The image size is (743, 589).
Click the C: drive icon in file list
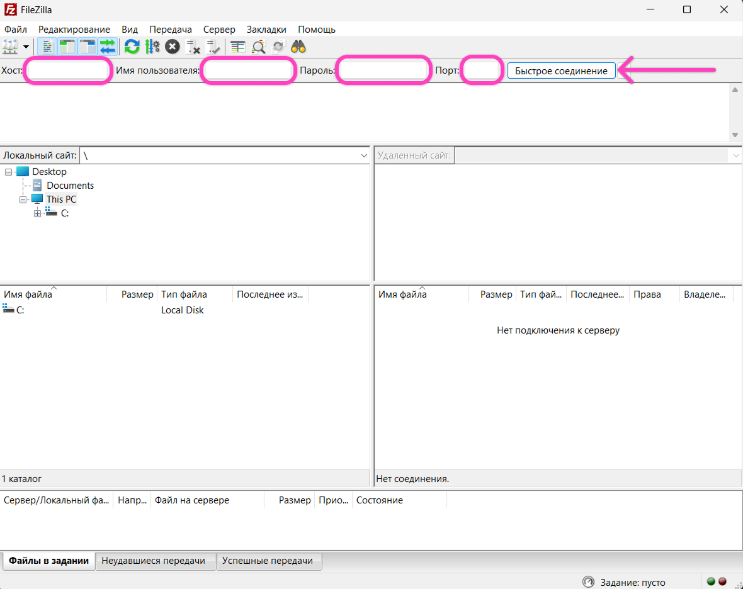(x=8, y=309)
